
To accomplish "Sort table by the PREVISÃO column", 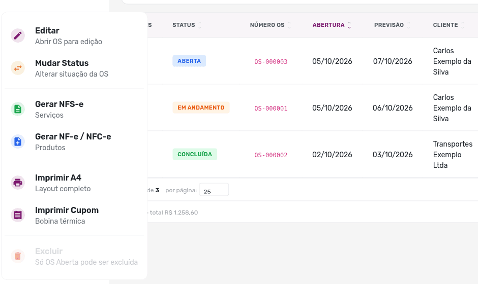I will (393, 25).
